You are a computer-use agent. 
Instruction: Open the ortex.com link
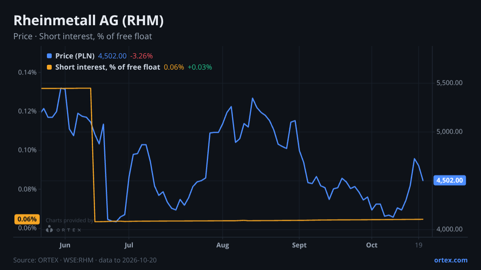tap(451, 260)
